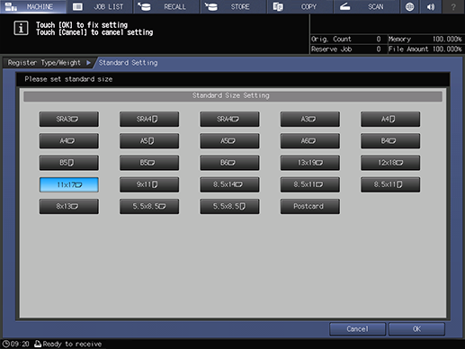The width and height of the screenshot is (465, 349).
Task: Click the Orig. Count value
Action: pyautogui.click(x=379, y=39)
